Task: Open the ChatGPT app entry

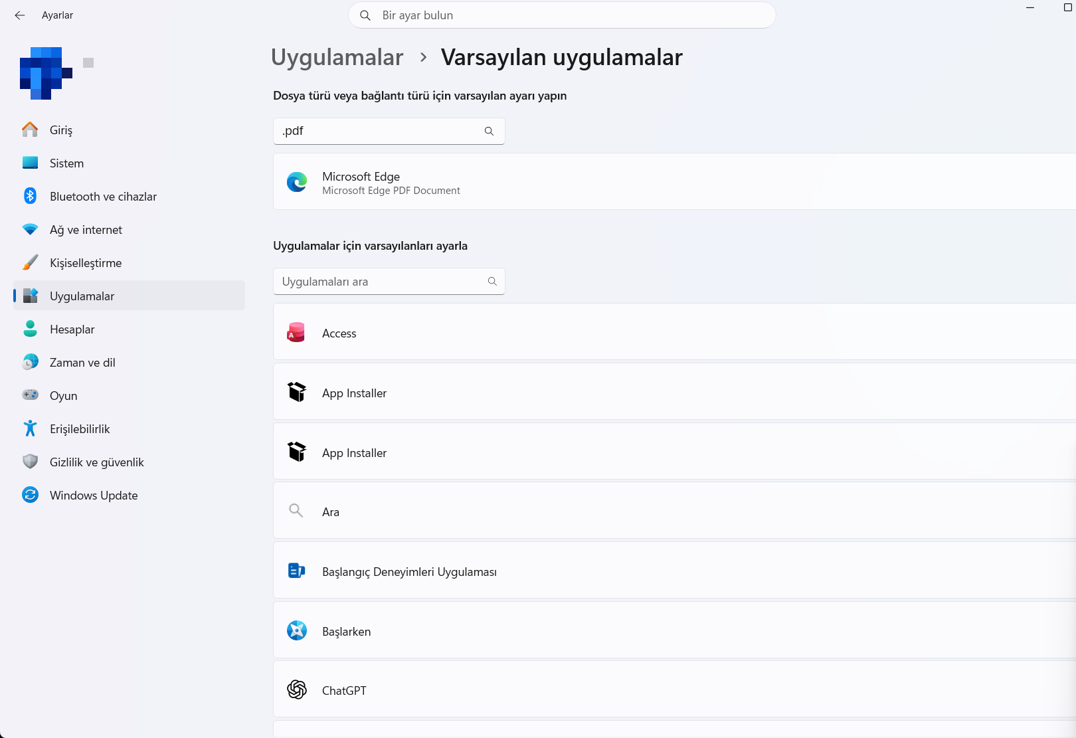Action: click(x=674, y=690)
